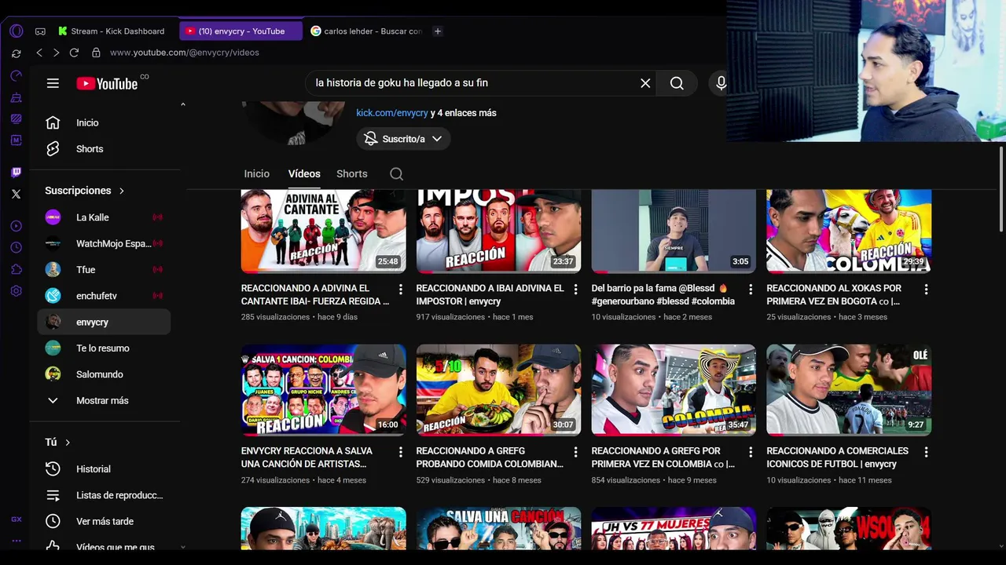Open REACCIONANDO A IBAI ADIVINA EL IMPOSTOR title
Screen dimensions: 1006x565
click(490, 295)
